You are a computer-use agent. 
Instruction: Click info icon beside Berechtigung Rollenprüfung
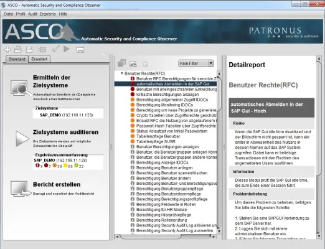pyautogui.click(x=133, y=220)
